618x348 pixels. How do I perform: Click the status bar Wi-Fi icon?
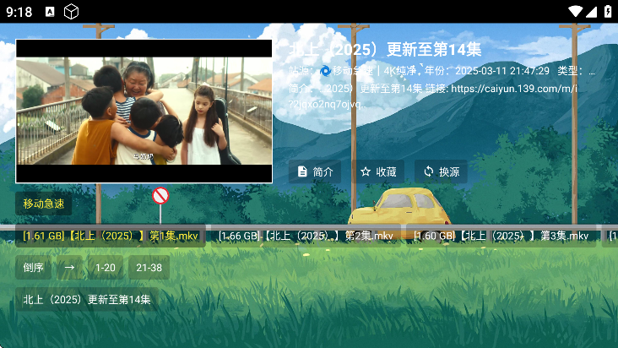coord(575,12)
